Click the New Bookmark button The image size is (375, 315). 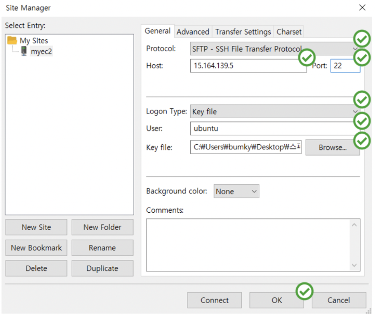[36, 248]
